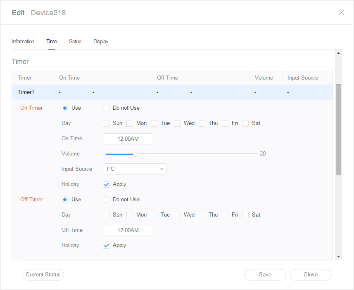
Task: Switch to the Information tab
Action: 23,42
